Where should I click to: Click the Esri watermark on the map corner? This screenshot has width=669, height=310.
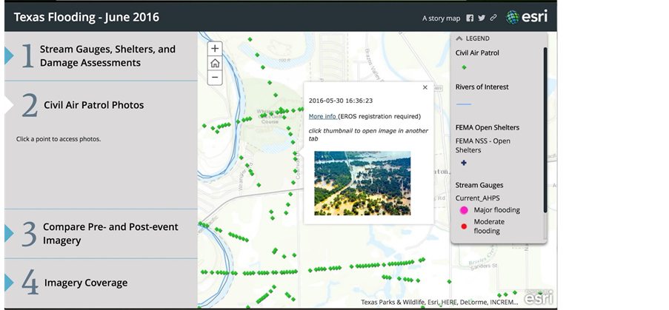click(x=539, y=297)
